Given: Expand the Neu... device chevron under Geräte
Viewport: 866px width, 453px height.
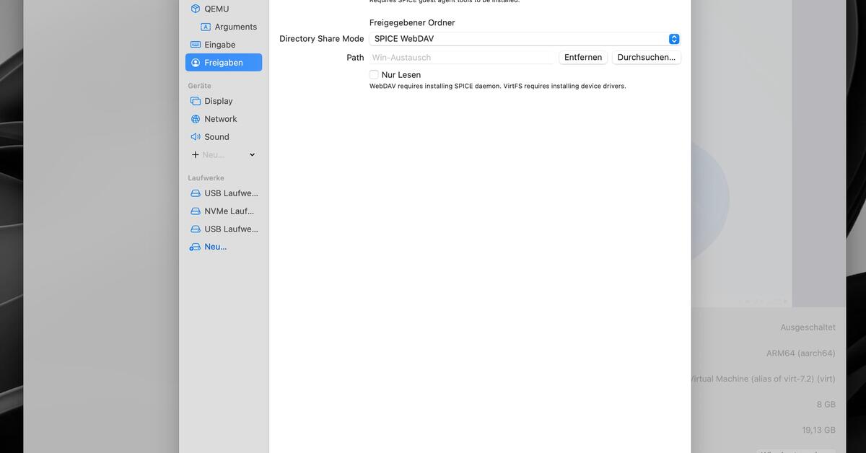Looking at the screenshot, I should (x=251, y=154).
